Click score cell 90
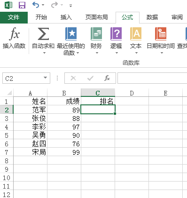187x198 pixels. click(64, 135)
